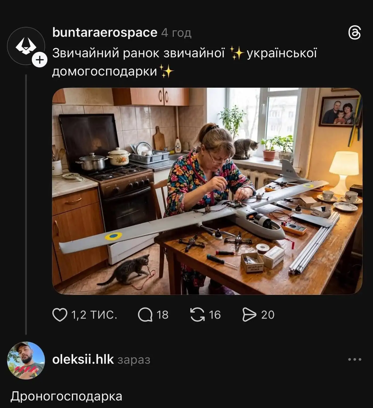The image size is (373, 408).
Task: Open oleksii.hlk profile avatar
Action: [x=26, y=360]
